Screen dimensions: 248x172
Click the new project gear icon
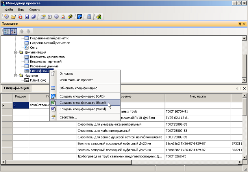pyautogui.click(x=6, y=17)
